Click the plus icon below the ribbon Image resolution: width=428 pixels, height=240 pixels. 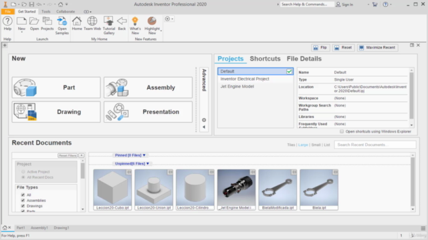click(5, 45)
